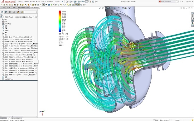The image size is (194, 121).
Task: Select the top ターボコンプレッサー assembly node
Action: point(19,17)
